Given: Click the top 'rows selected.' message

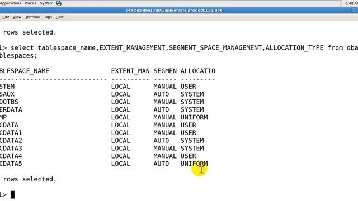Looking at the screenshot, I should [x=30, y=32].
